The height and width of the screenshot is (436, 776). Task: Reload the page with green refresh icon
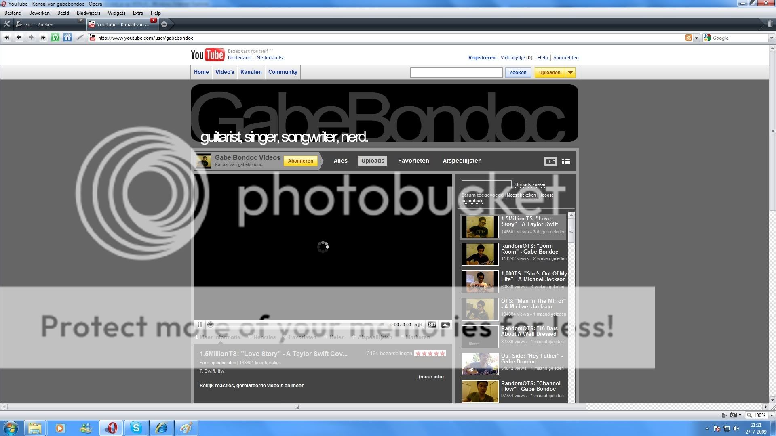click(x=55, y=38)
